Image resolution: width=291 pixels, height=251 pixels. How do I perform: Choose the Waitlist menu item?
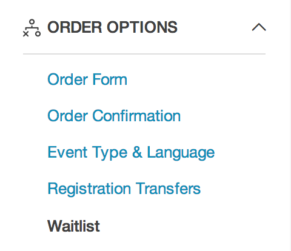point(73,226)
